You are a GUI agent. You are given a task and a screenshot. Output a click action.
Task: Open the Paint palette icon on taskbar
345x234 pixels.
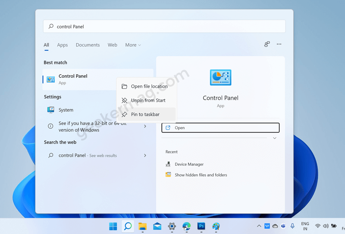216,226
